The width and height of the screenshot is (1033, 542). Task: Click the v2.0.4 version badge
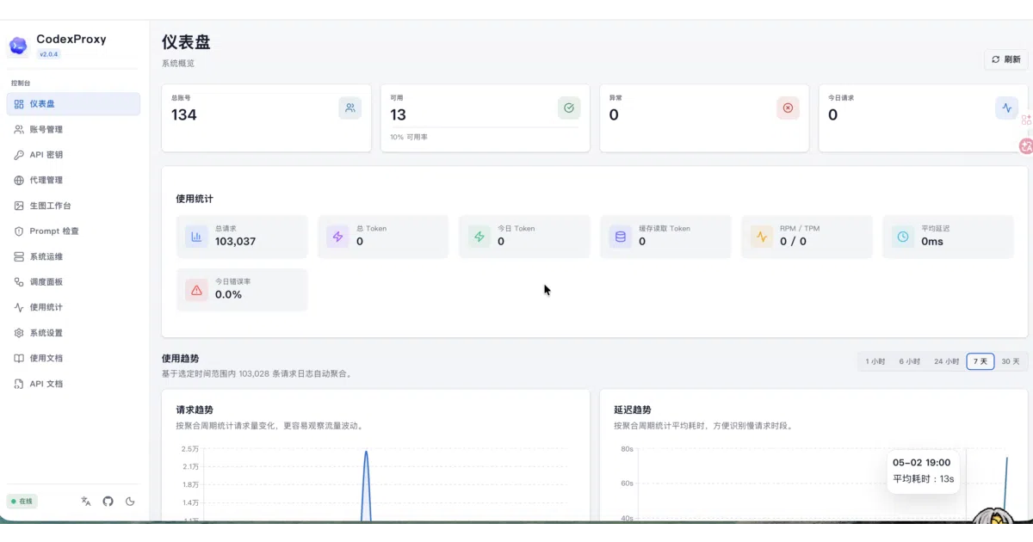pyautogui.click(x=48, y=54)
